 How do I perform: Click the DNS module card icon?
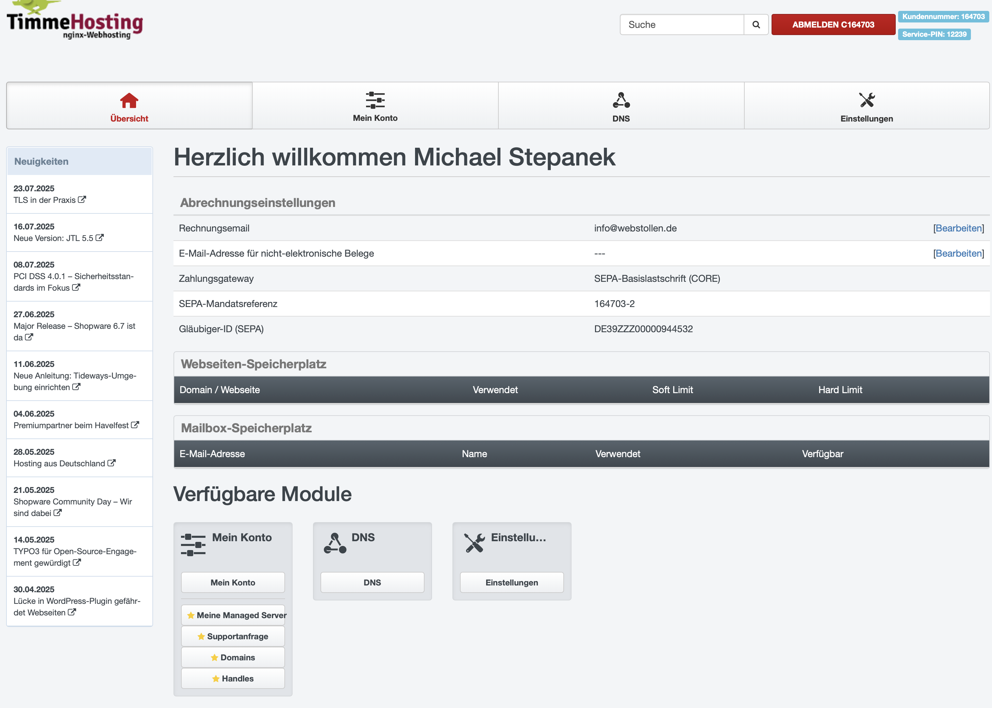click(x=335, y=543)
